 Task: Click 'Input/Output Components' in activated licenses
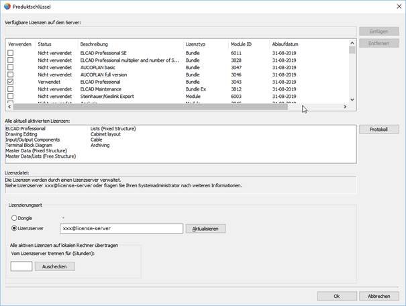click(x=33, y=140)
